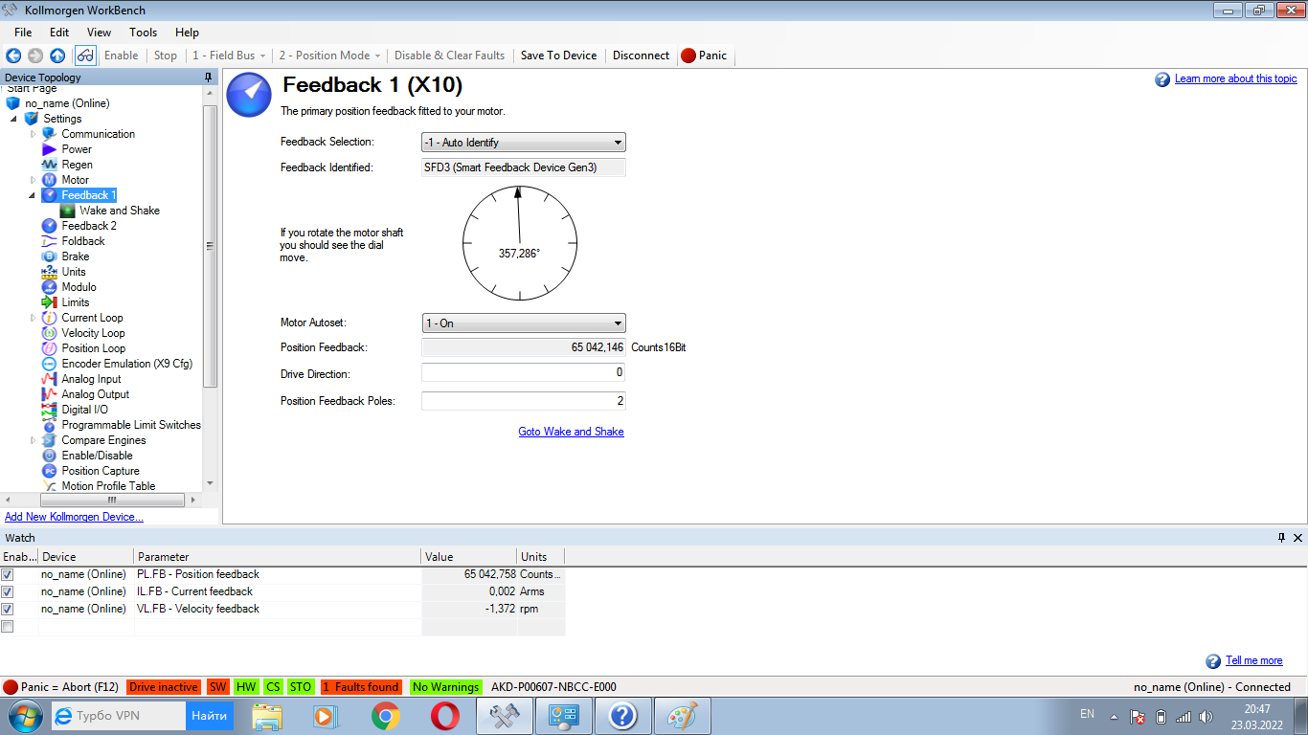The width and height of the screenshot is (1308, 735).
Task: Check the empty watch row checkbox
Action: click(8, 626)
